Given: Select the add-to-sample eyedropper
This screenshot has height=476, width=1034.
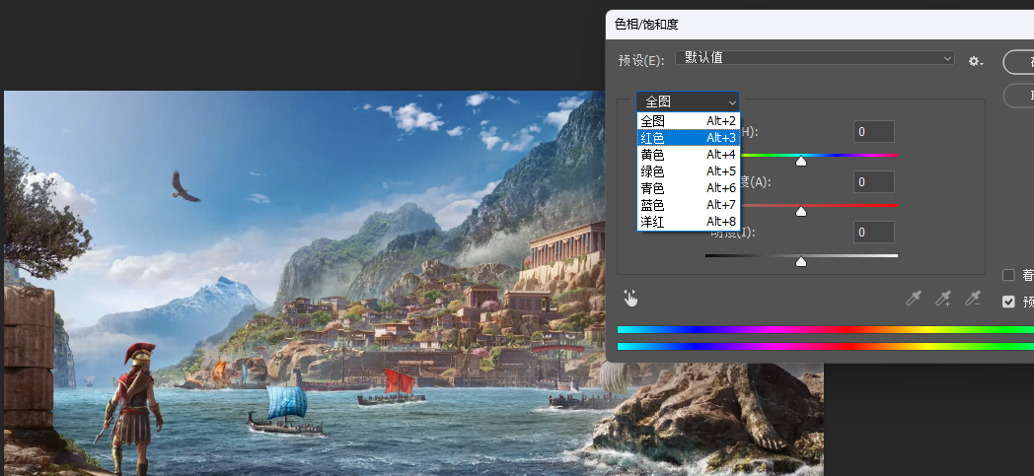Looking at the screenshot, I should click(x=943, y=299).
